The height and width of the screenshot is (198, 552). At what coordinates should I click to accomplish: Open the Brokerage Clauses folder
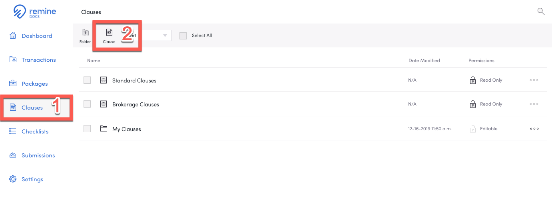pos(136,104)
